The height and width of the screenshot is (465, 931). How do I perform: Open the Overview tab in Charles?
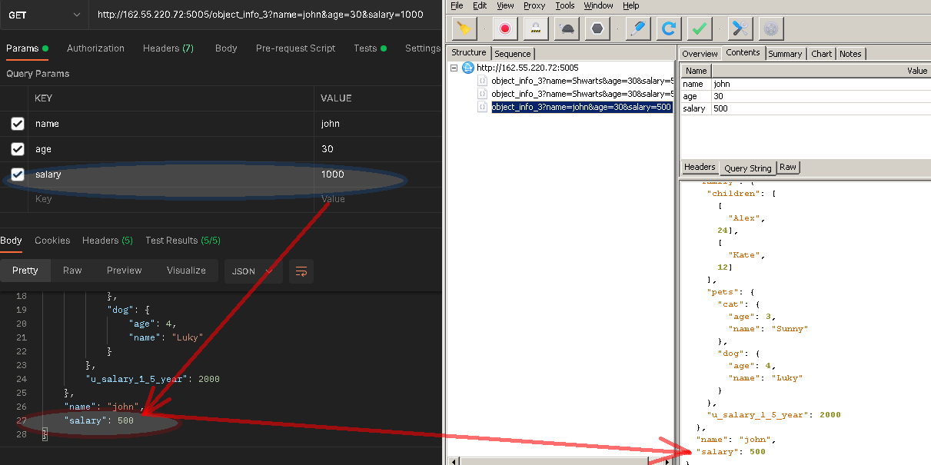[x=700, y=54]
